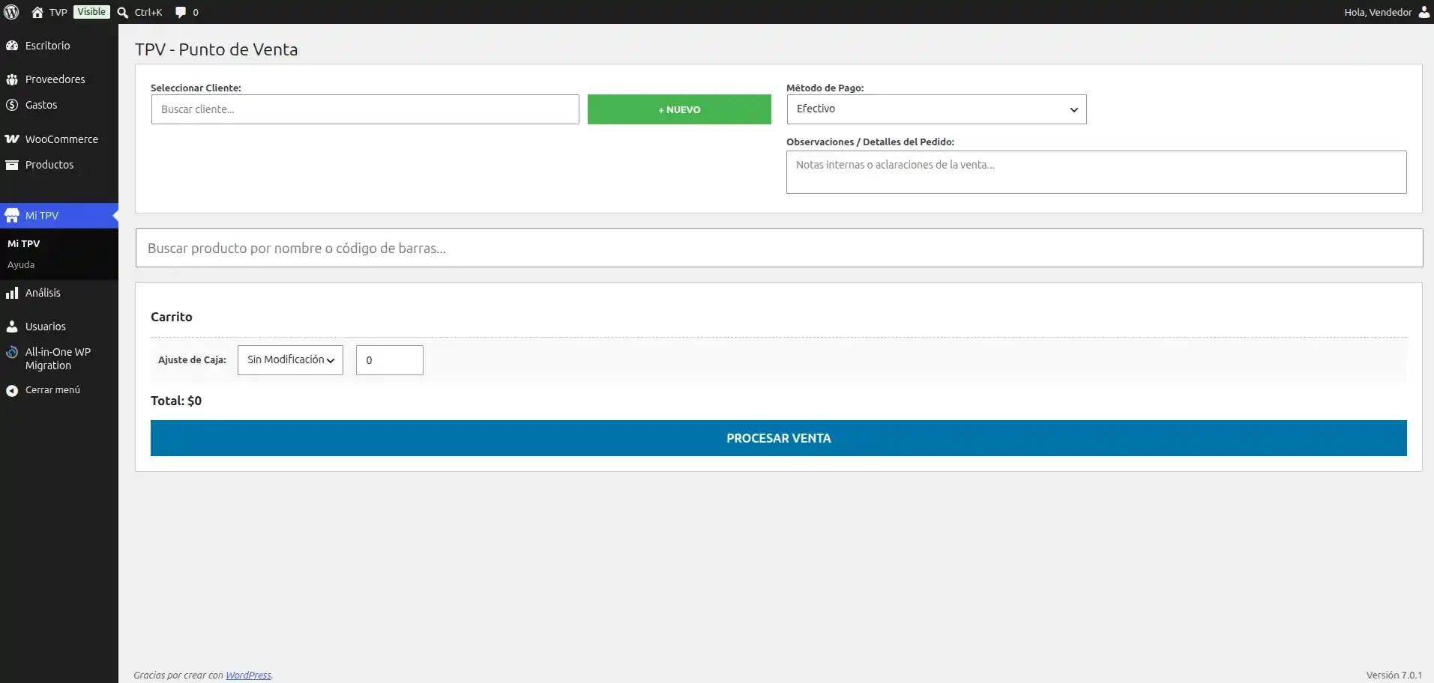Open Escritorio dashboard icon in sidebar
Screen dimensions: 1434x683
click(x=12, y=46)
